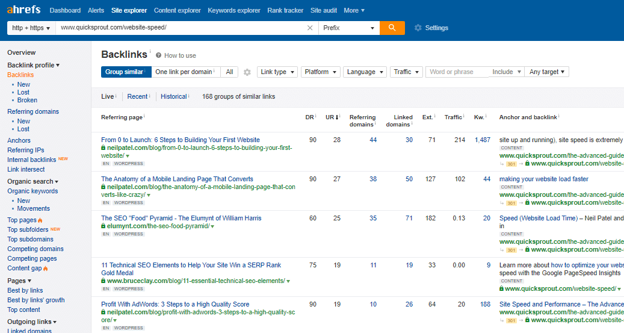This screenshot has height=333, width=624.
Task: Open Anchors report in sidebar
Action: 19,140
